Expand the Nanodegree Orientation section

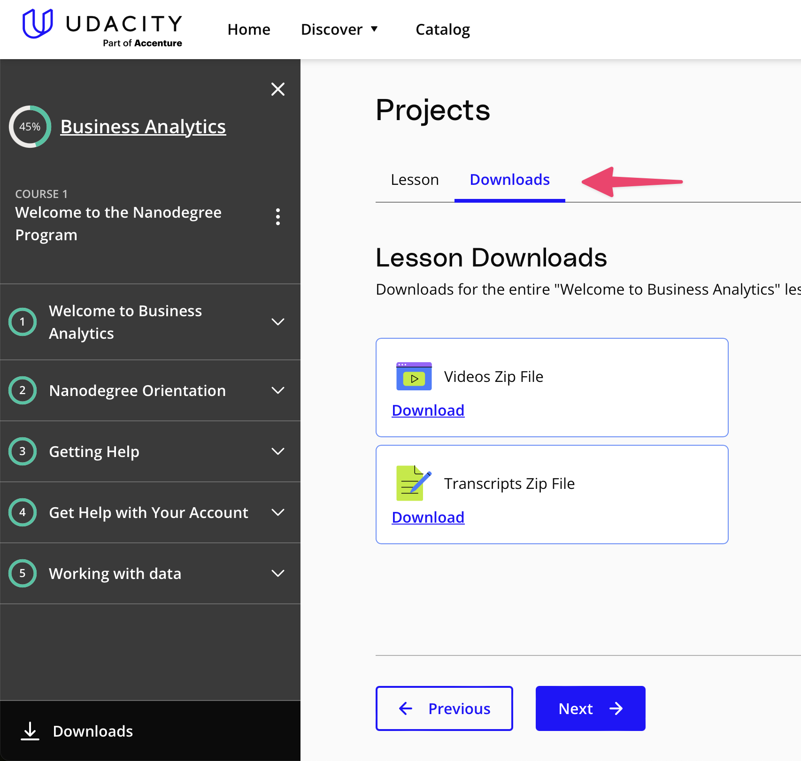pyautogui.click(x=278, y=390)
